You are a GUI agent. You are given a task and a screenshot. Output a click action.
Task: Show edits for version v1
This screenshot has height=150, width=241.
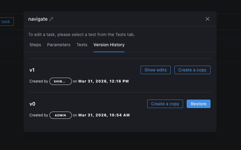click(156, 70)
